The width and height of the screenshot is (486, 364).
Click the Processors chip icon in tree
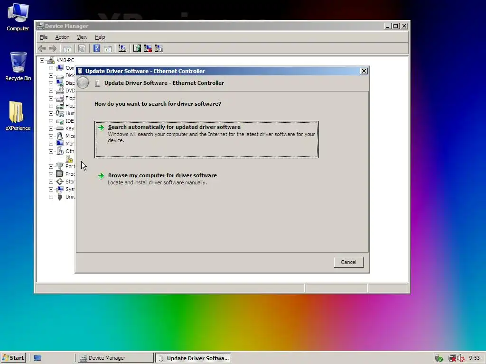click(60, 174)
